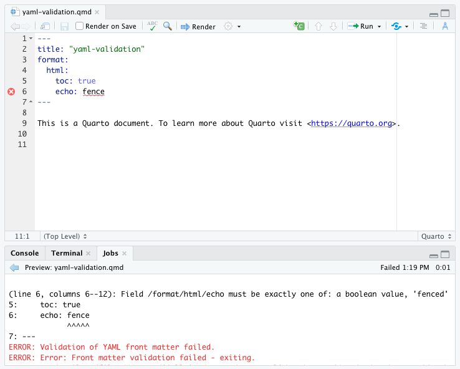The width and height of the screenshot is (460, 369).
Task: Click the show in new window icon
Action: pyautogui.click(x=46, y=26)
